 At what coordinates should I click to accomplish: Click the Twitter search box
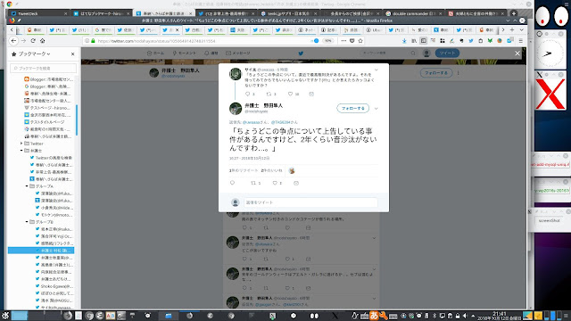pos(388,53)
